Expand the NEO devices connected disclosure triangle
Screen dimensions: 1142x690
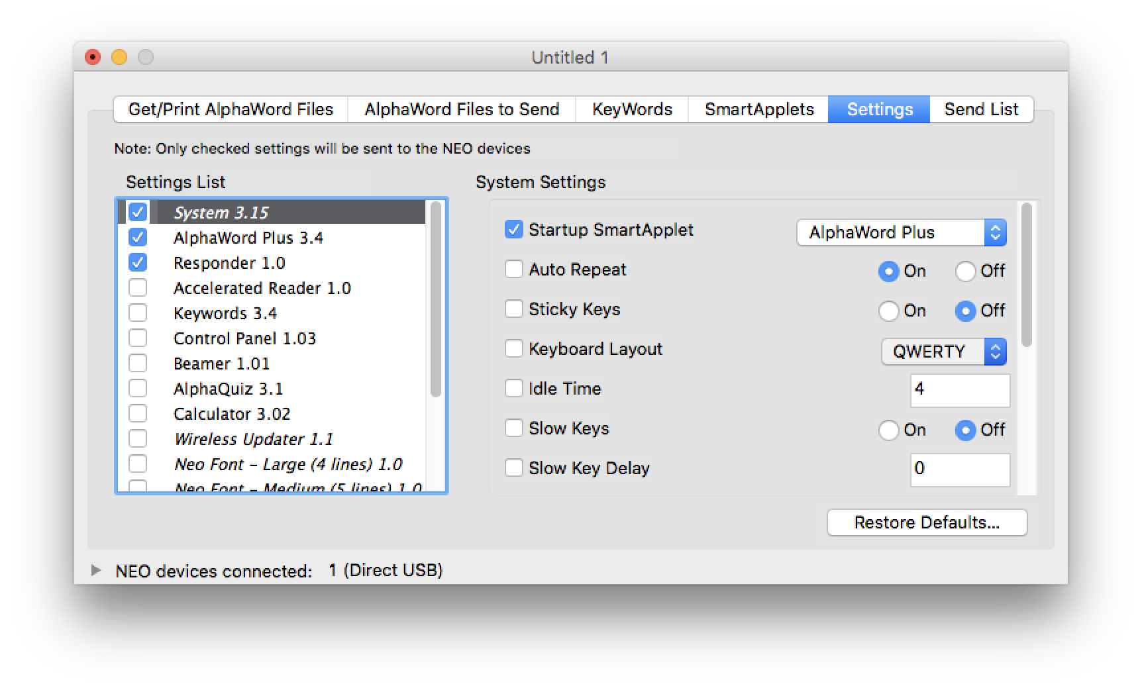tap(96, 570)
